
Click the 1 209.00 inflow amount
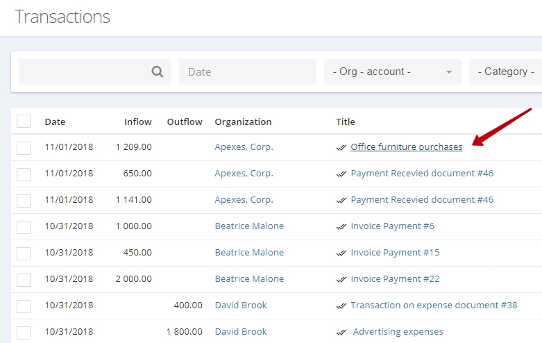pos(134,147)
